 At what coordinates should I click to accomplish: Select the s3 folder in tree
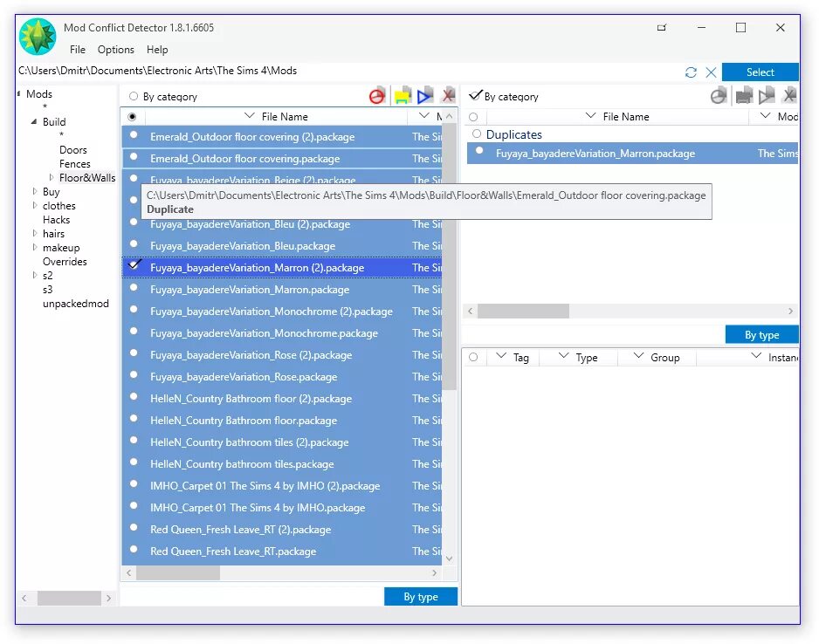click(x=47, y=289)
